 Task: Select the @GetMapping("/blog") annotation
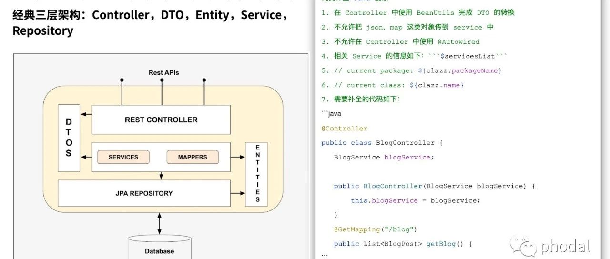(376, 229)
